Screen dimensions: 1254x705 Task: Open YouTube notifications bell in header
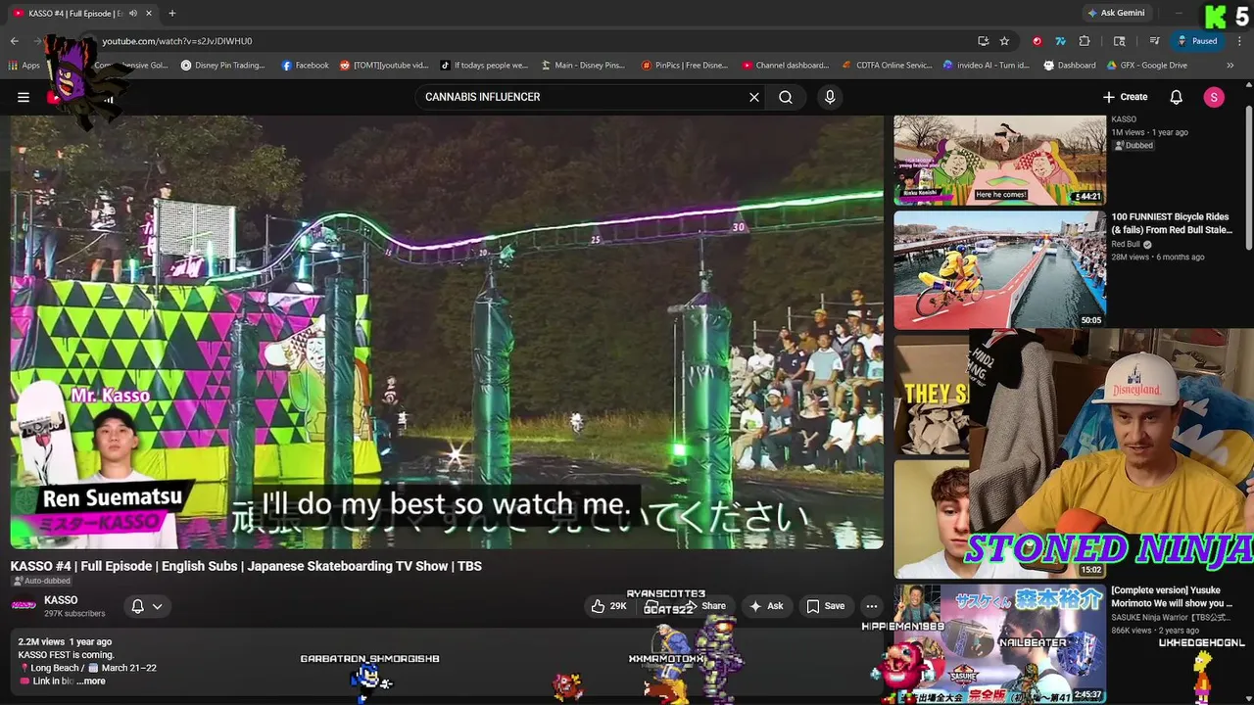(1176, 97)
